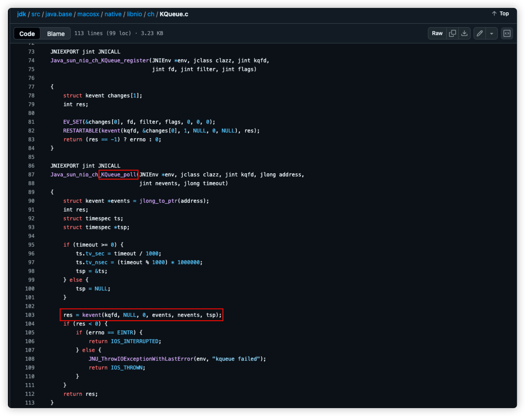Navigate to the src breadcrumb folder
The image size is (525, 416).
coord(36,14)
